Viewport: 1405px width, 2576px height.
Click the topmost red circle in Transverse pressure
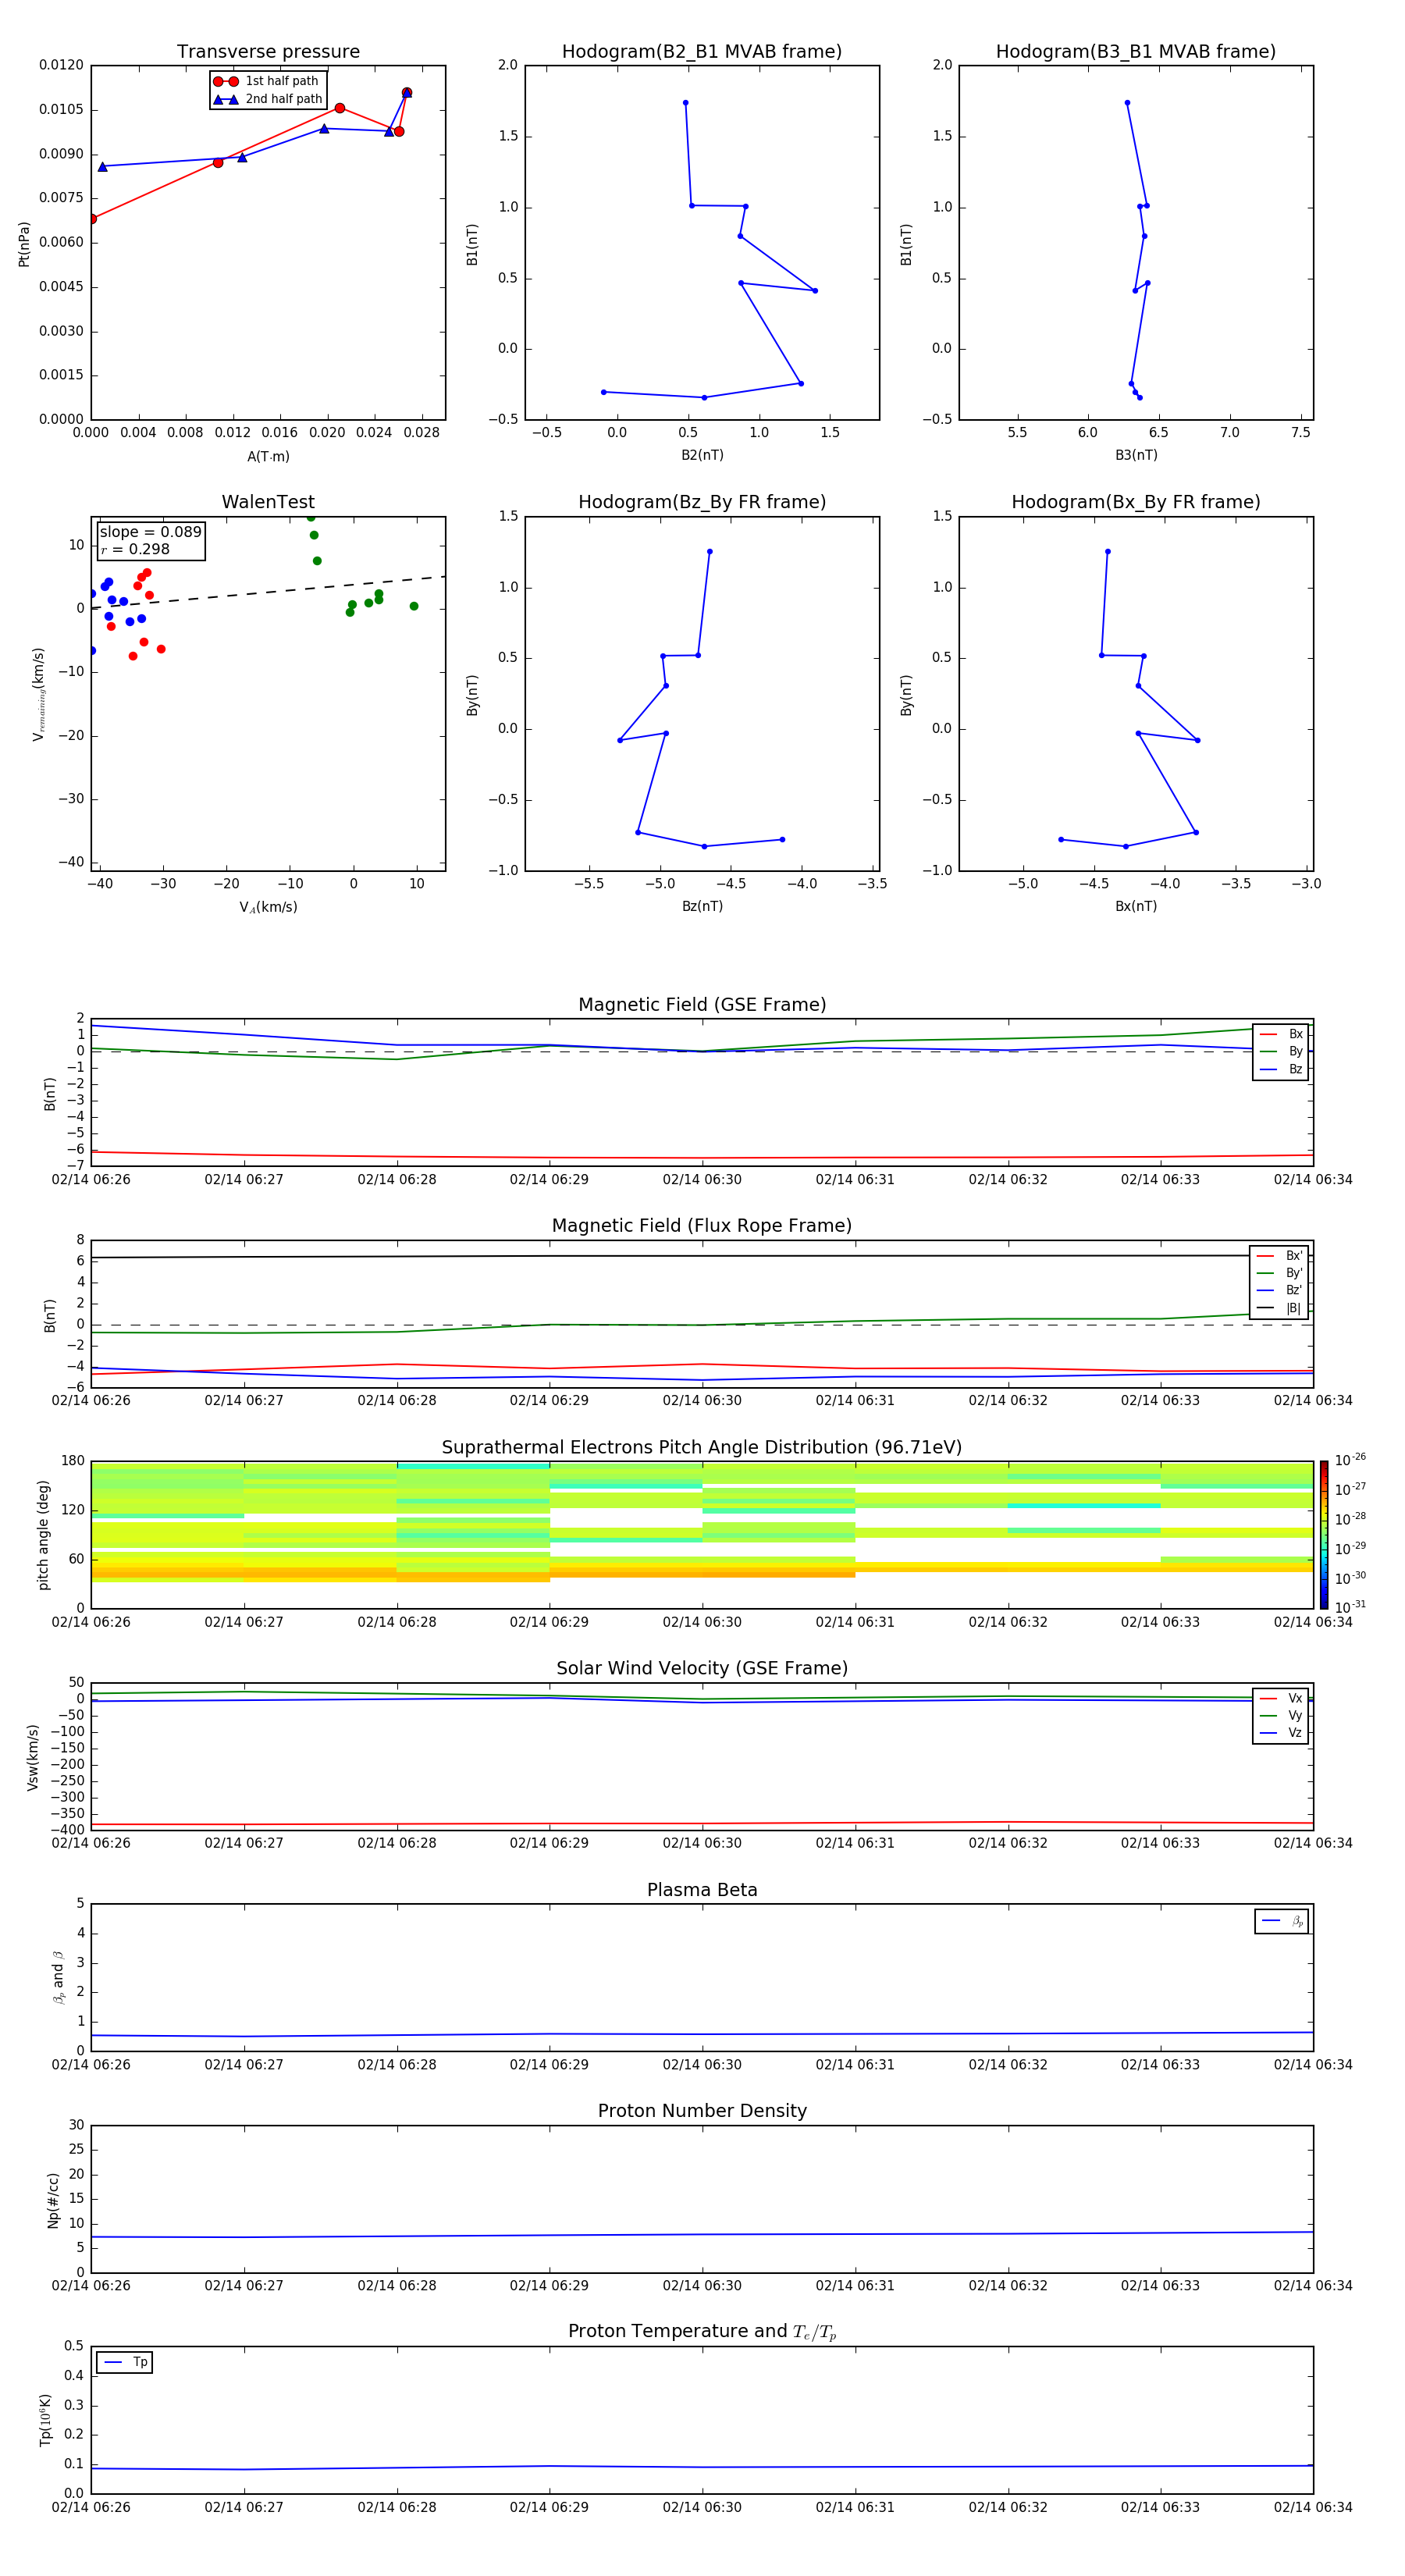click(407, 93)
